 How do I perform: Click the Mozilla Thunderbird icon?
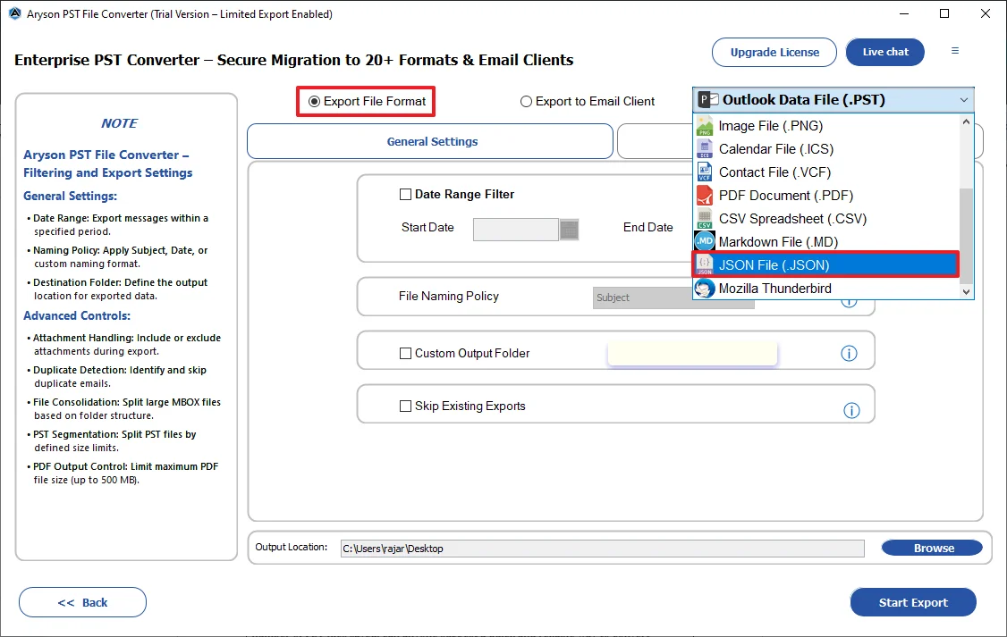(705, 289)
